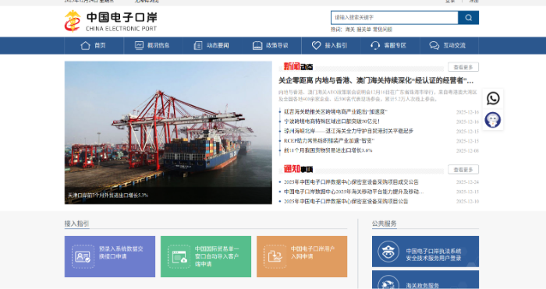The height and width of the screenshot is (289, 546).
Task: Click the floating phone contact icon
Action: 493,98
